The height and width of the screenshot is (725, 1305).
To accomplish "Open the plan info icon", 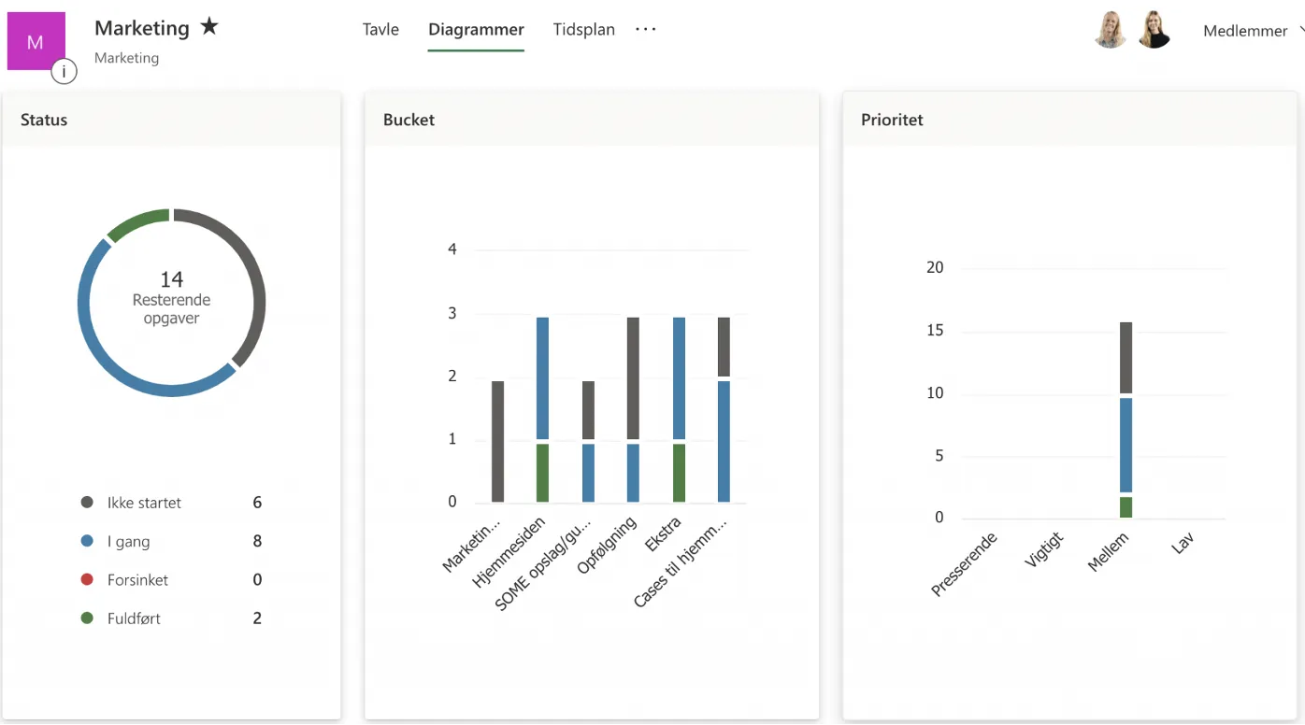I will pyautogui.click(x=64, y=71).
